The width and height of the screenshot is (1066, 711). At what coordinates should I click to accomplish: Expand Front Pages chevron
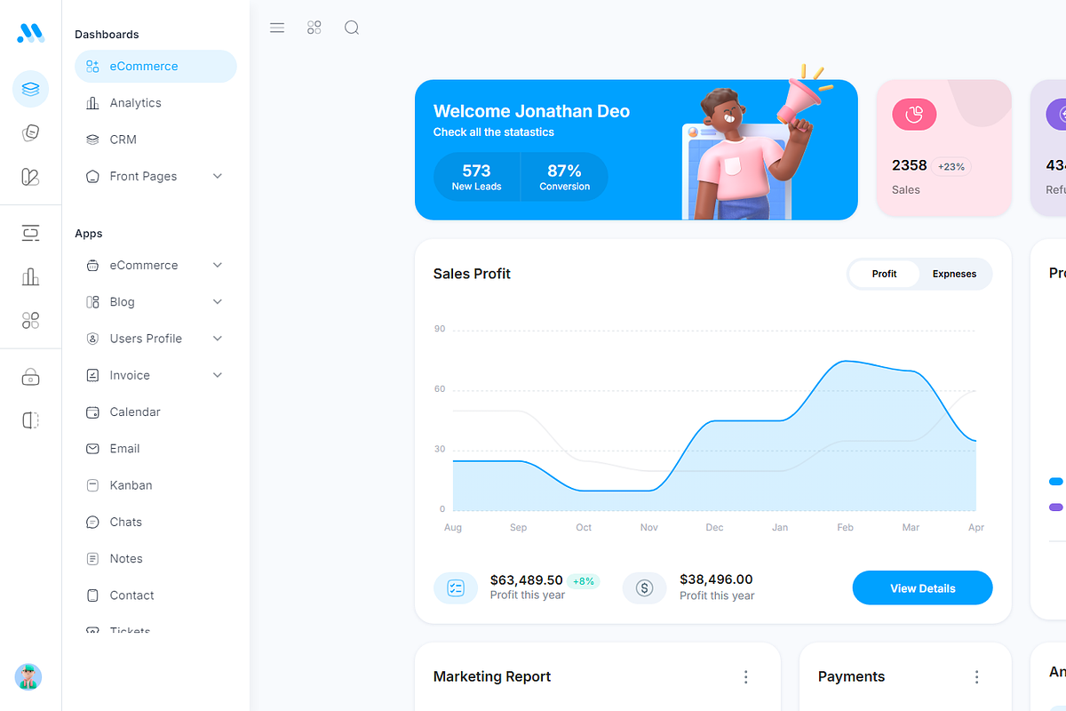[x=218, y=176]
